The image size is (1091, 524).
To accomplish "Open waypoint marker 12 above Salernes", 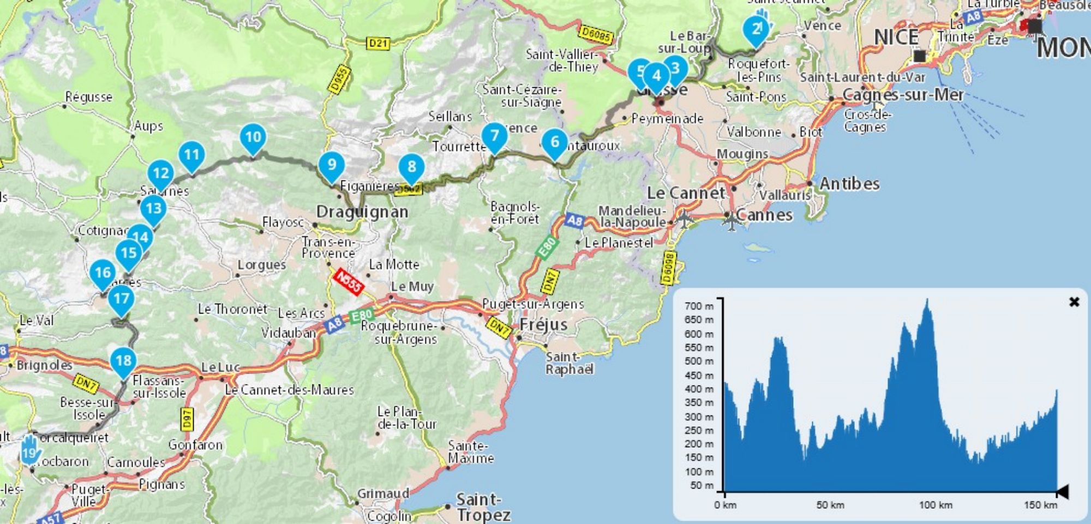I will click(x=161, y=174).
